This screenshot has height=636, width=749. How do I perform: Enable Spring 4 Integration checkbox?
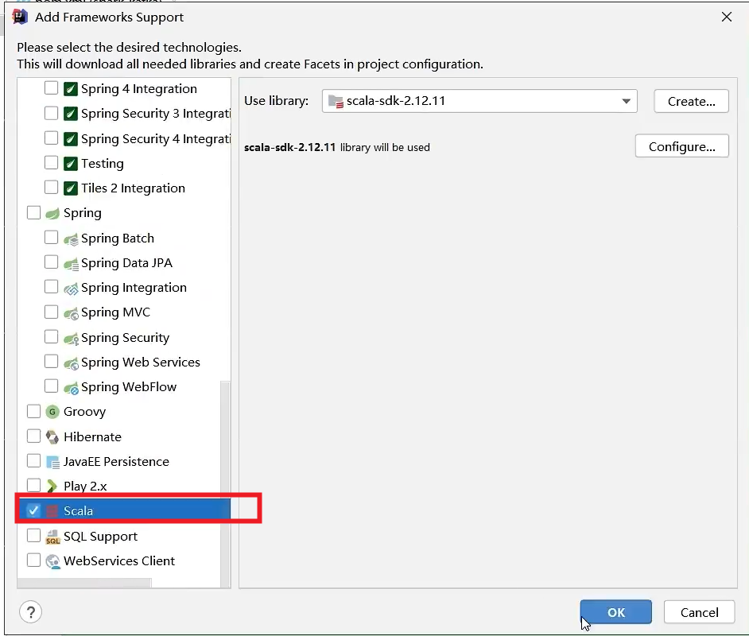click(51, 88)
